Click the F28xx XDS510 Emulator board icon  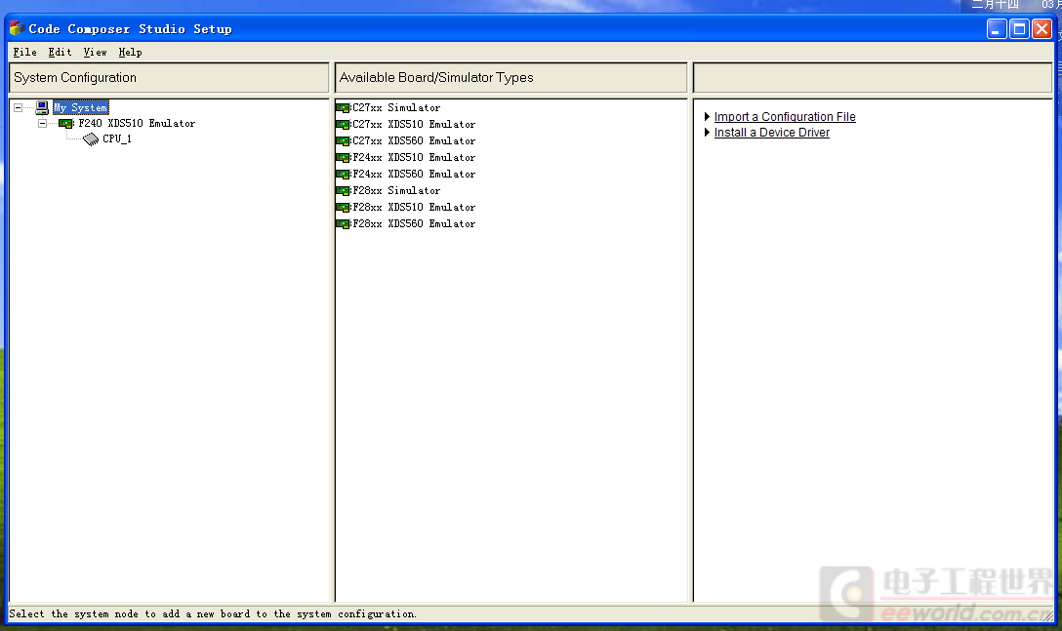click(x=343, y=207)
